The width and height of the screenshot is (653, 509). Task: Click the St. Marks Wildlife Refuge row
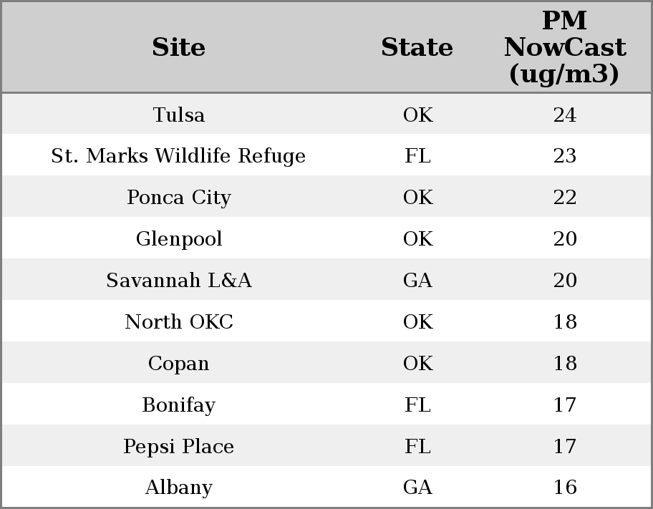(179, 156)
